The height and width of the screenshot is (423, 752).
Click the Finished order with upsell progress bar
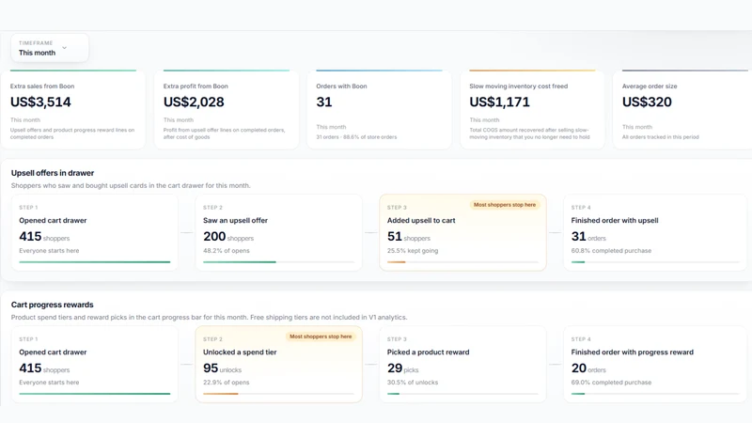click(x=655, y=262)
